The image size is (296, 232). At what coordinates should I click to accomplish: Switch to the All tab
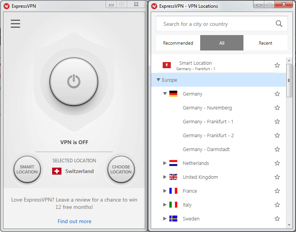pos(222,43)
